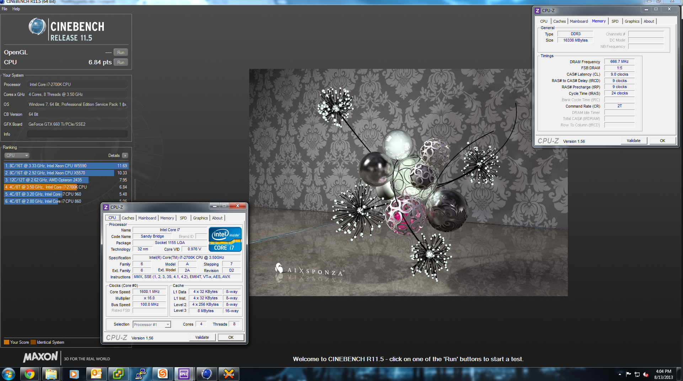Image resolution: width=683 pixels, height=381 pixels.
Task: Open Graphics tab in lower CPU-Z window
Action: click(201, 218)
